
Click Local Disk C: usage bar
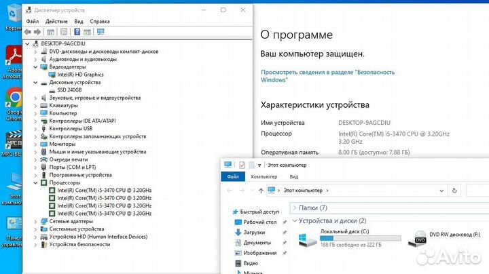[360, 238]
